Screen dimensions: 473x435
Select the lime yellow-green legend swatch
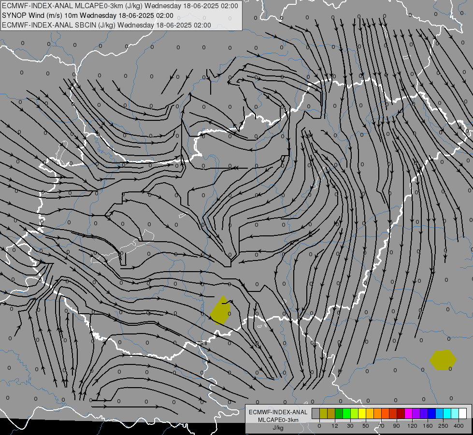coord(355,413)
